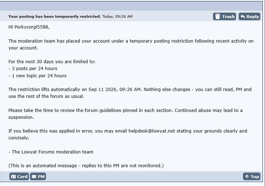
Task: Click the 'Your posting has been temporarily restricted' title
Action: pyautogui.click(x=54, y=16)
